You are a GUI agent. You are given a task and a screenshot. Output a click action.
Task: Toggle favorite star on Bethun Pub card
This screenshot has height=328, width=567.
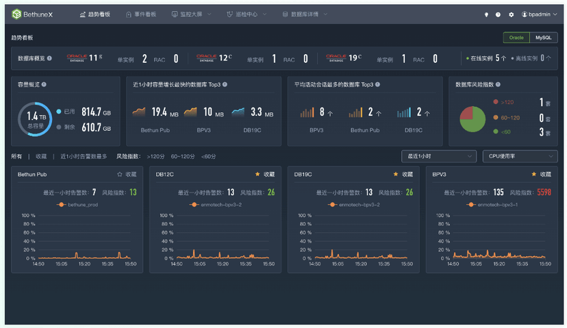point(120,175)
